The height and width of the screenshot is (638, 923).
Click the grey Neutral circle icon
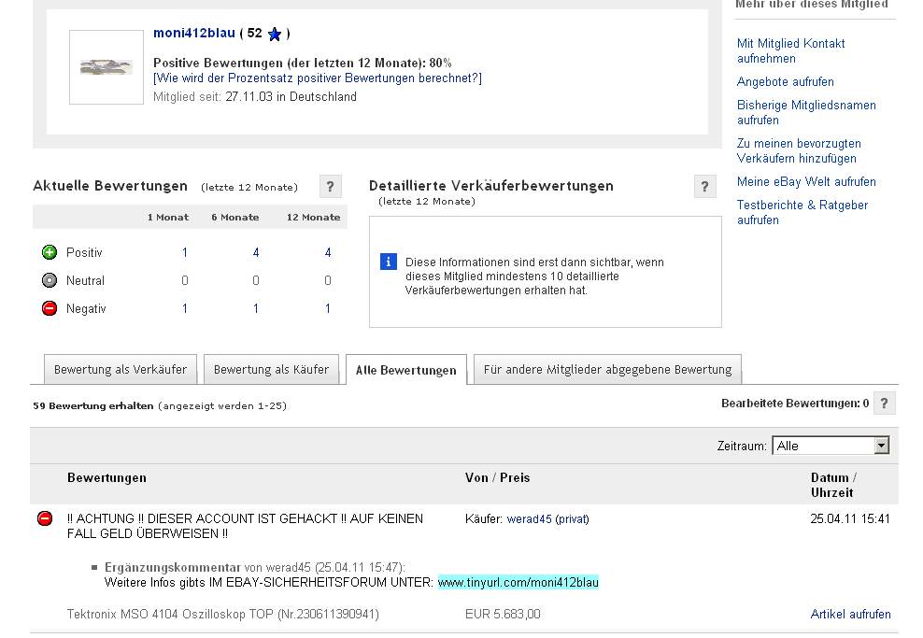pyautogui.click(x=50, y=280)
